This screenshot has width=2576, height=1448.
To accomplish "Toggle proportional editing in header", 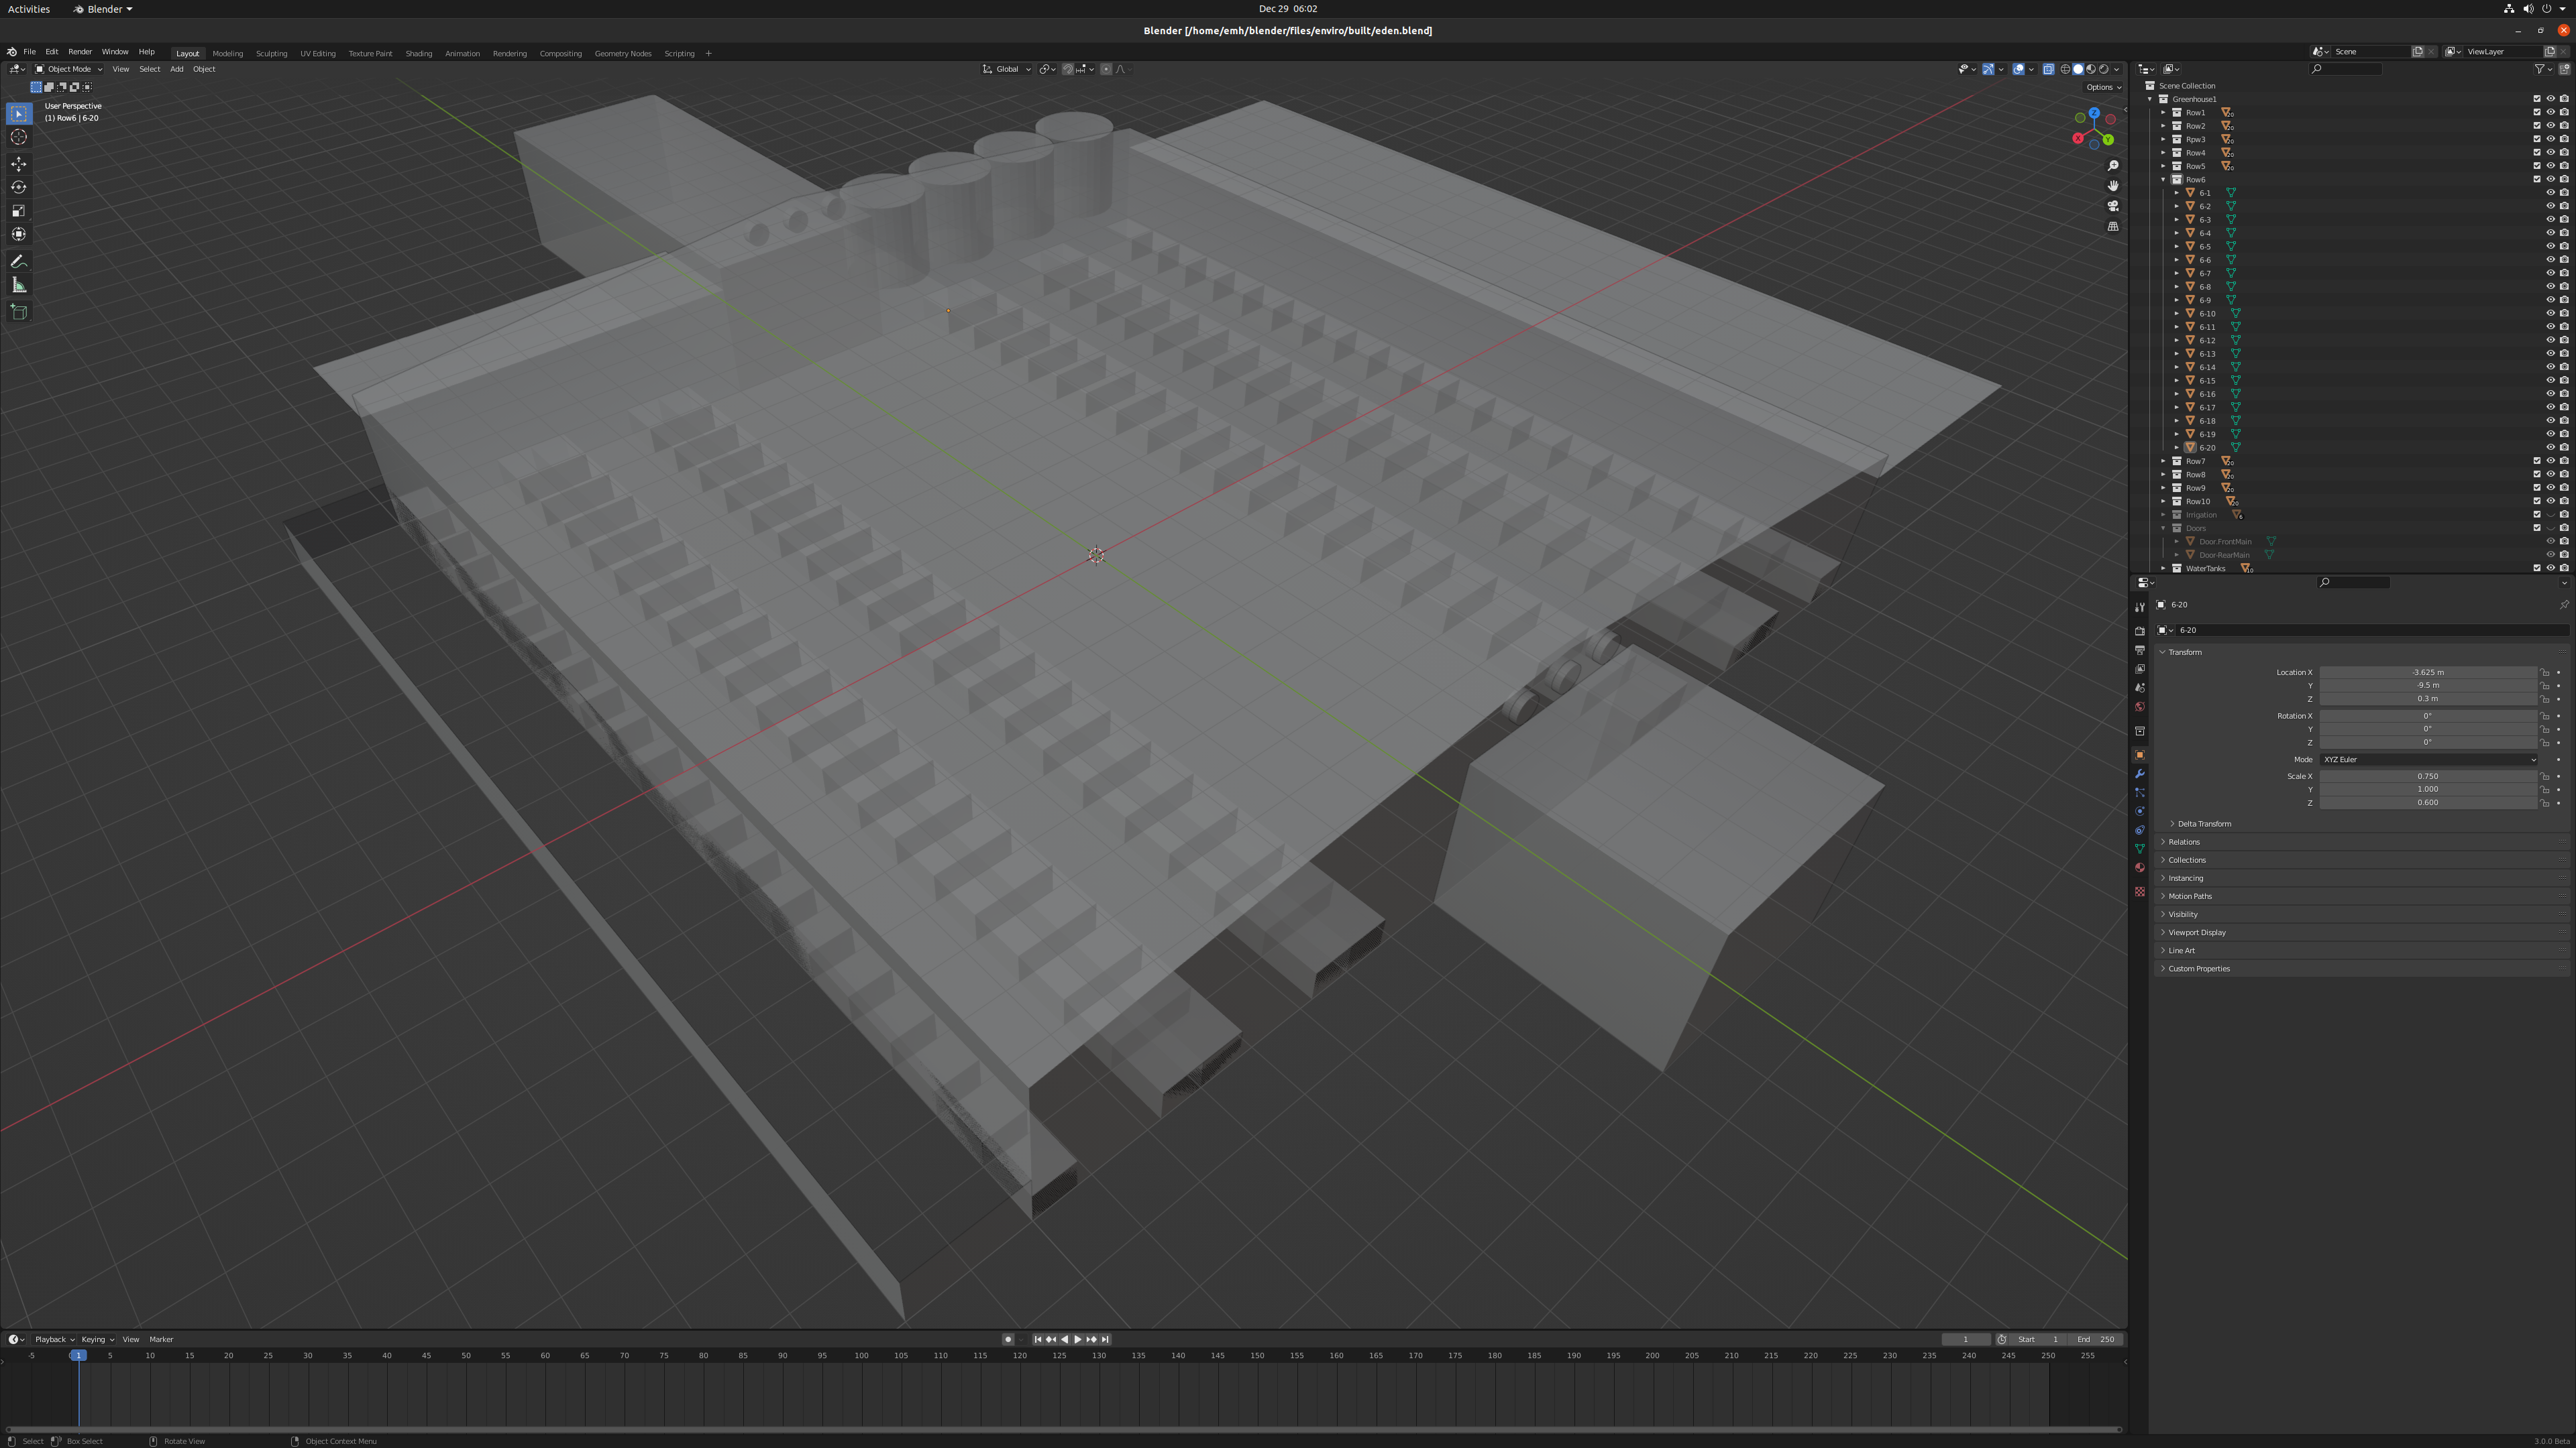I will (1106, 69).
